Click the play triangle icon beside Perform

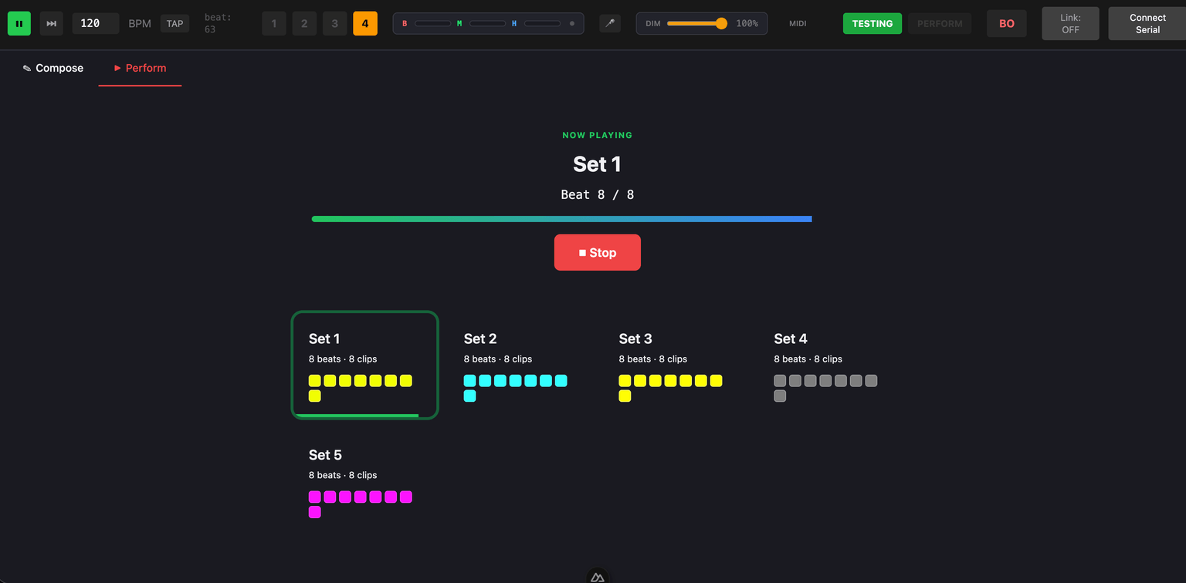point(116,68)
